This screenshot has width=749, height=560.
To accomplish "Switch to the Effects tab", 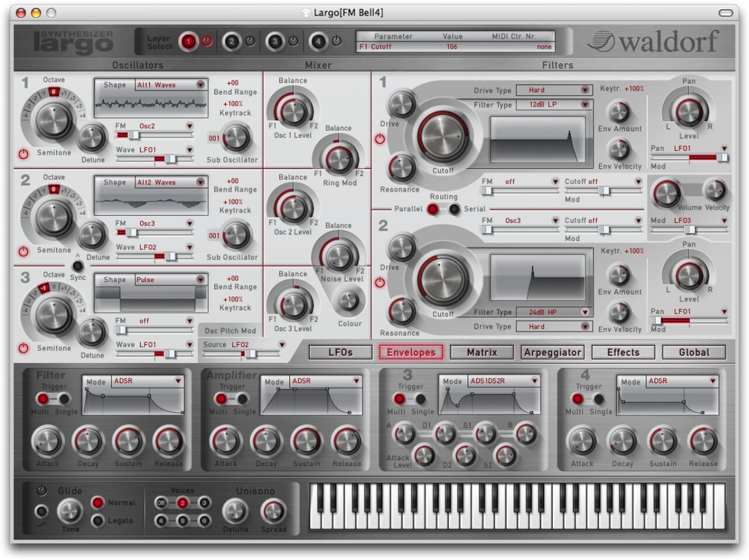I will coord(623,352).
